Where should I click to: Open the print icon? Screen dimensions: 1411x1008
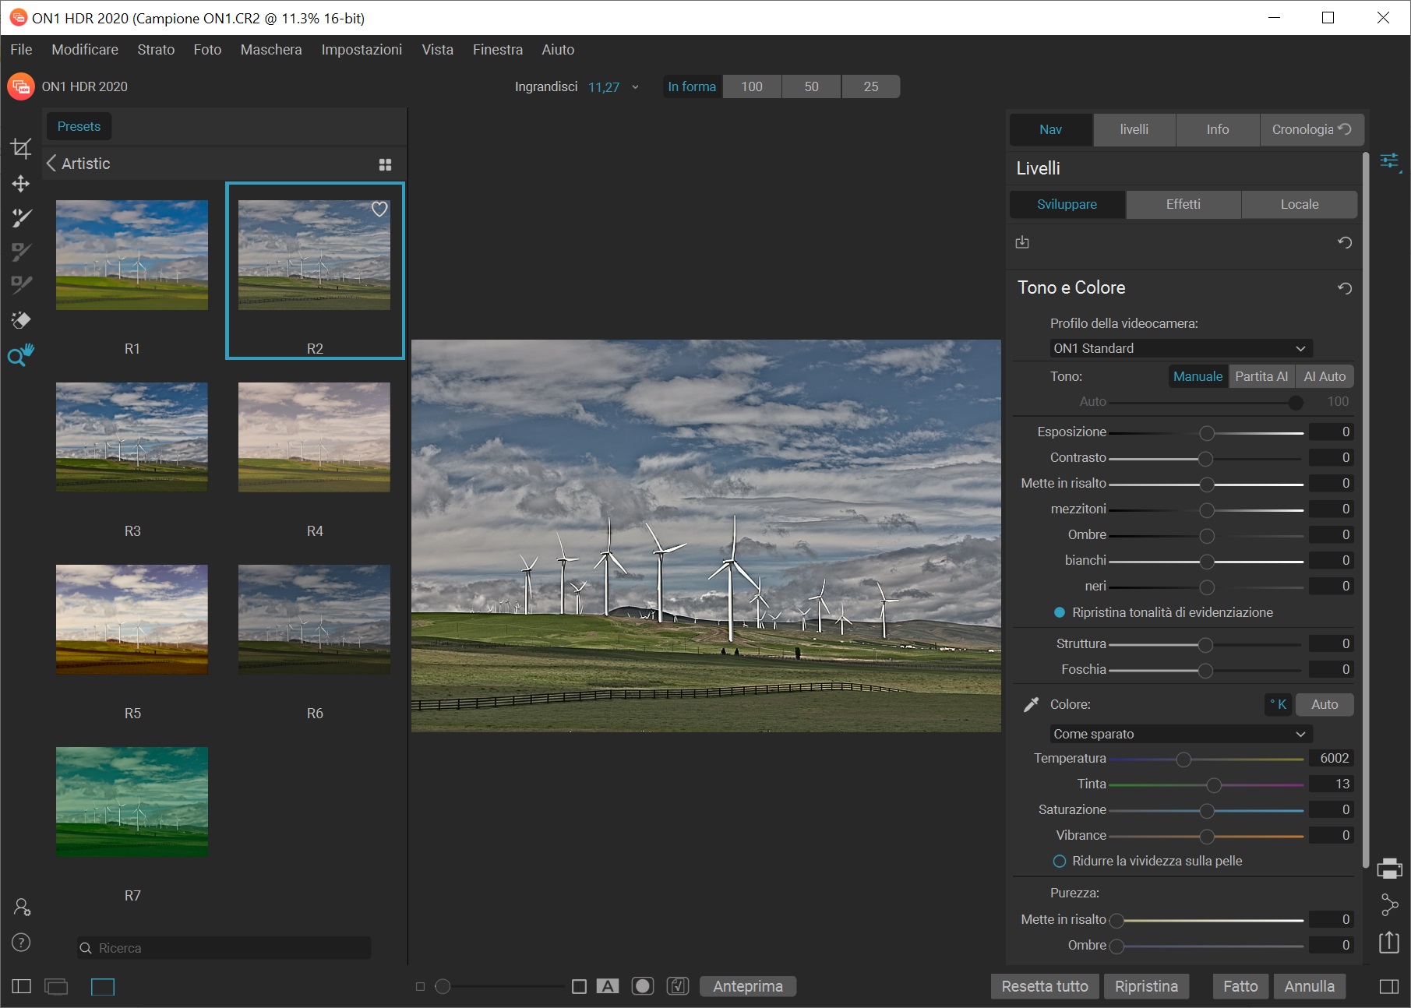1389,868
